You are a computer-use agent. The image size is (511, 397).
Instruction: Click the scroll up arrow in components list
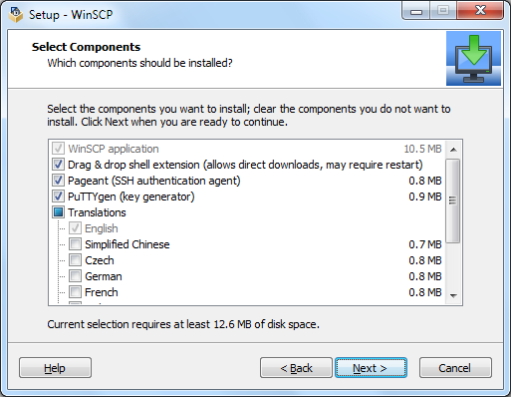click(453, 150)
